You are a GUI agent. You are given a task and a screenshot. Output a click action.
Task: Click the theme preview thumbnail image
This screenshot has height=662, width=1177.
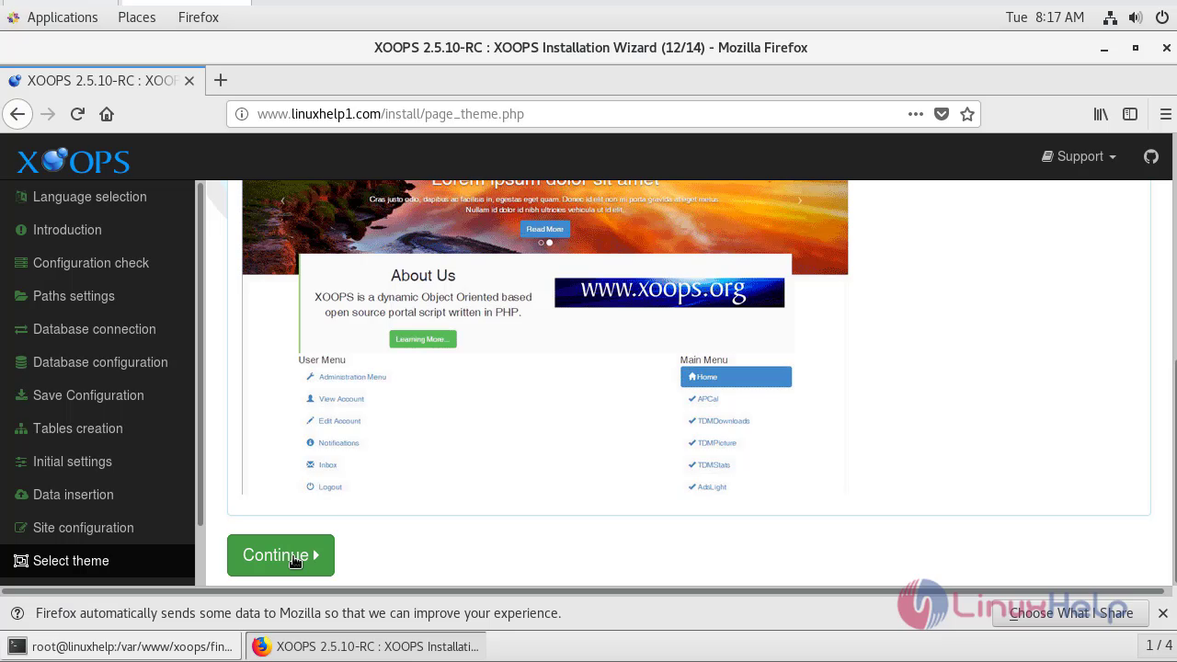(x=544, y=337)
